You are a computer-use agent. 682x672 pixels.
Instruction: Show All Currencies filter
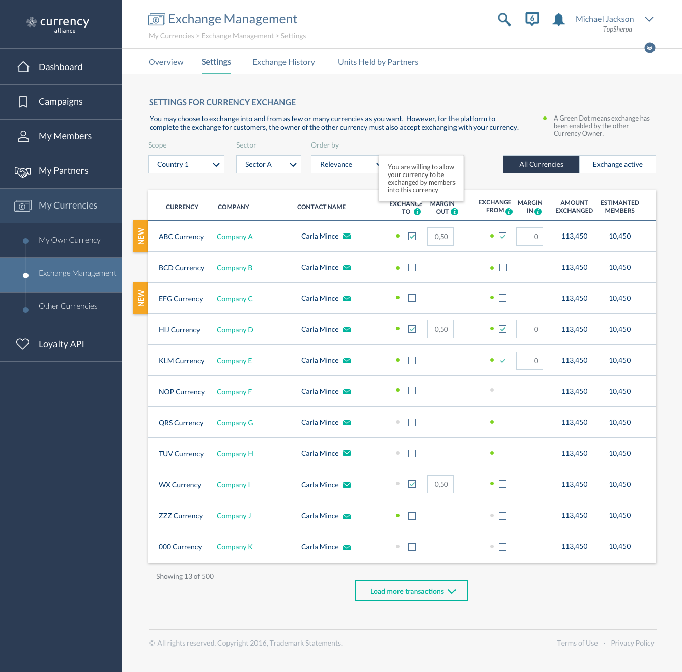coord(541,164)
